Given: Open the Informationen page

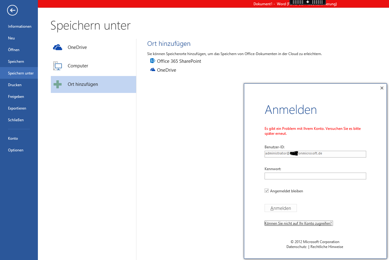Looking at the screenshot, I should pos(19,26).
